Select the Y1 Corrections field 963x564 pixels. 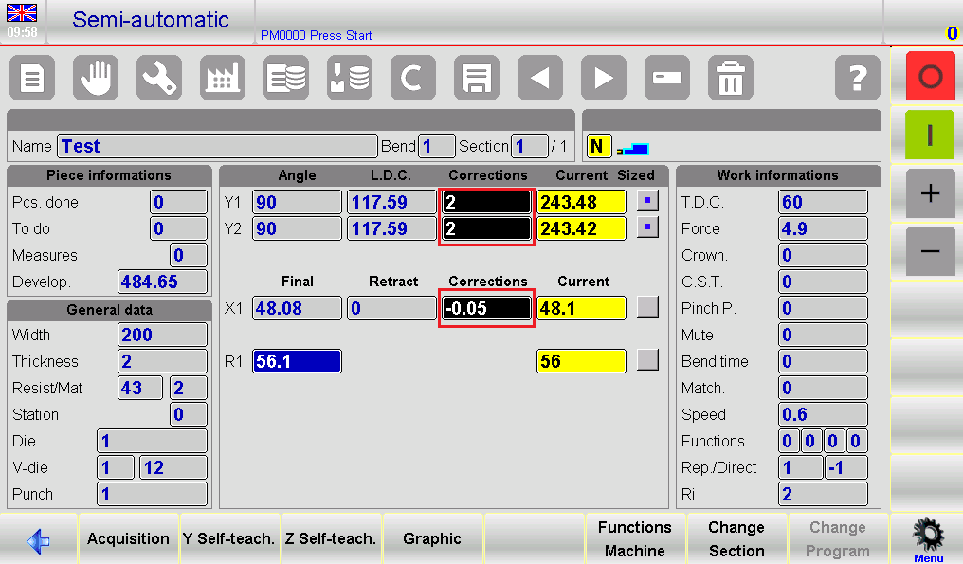[486, 202]
